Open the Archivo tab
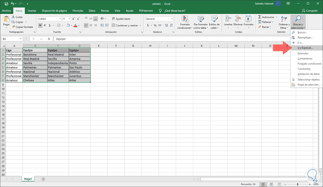Viewport: 323px width, 187px height. [6, 11]
